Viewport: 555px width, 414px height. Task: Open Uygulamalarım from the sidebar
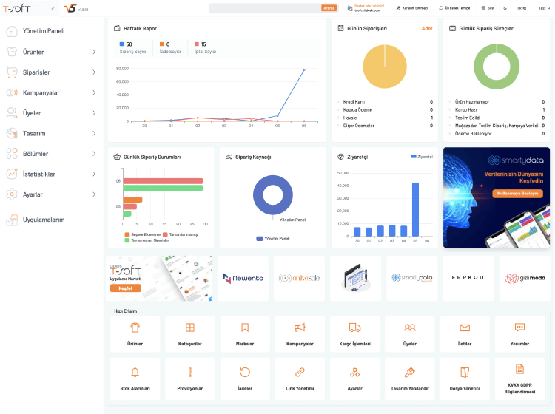click(x=43, y=220)
